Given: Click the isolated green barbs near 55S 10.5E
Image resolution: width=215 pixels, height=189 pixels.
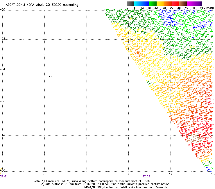Looking at the screenshot, I should click(x=150, y=83).
